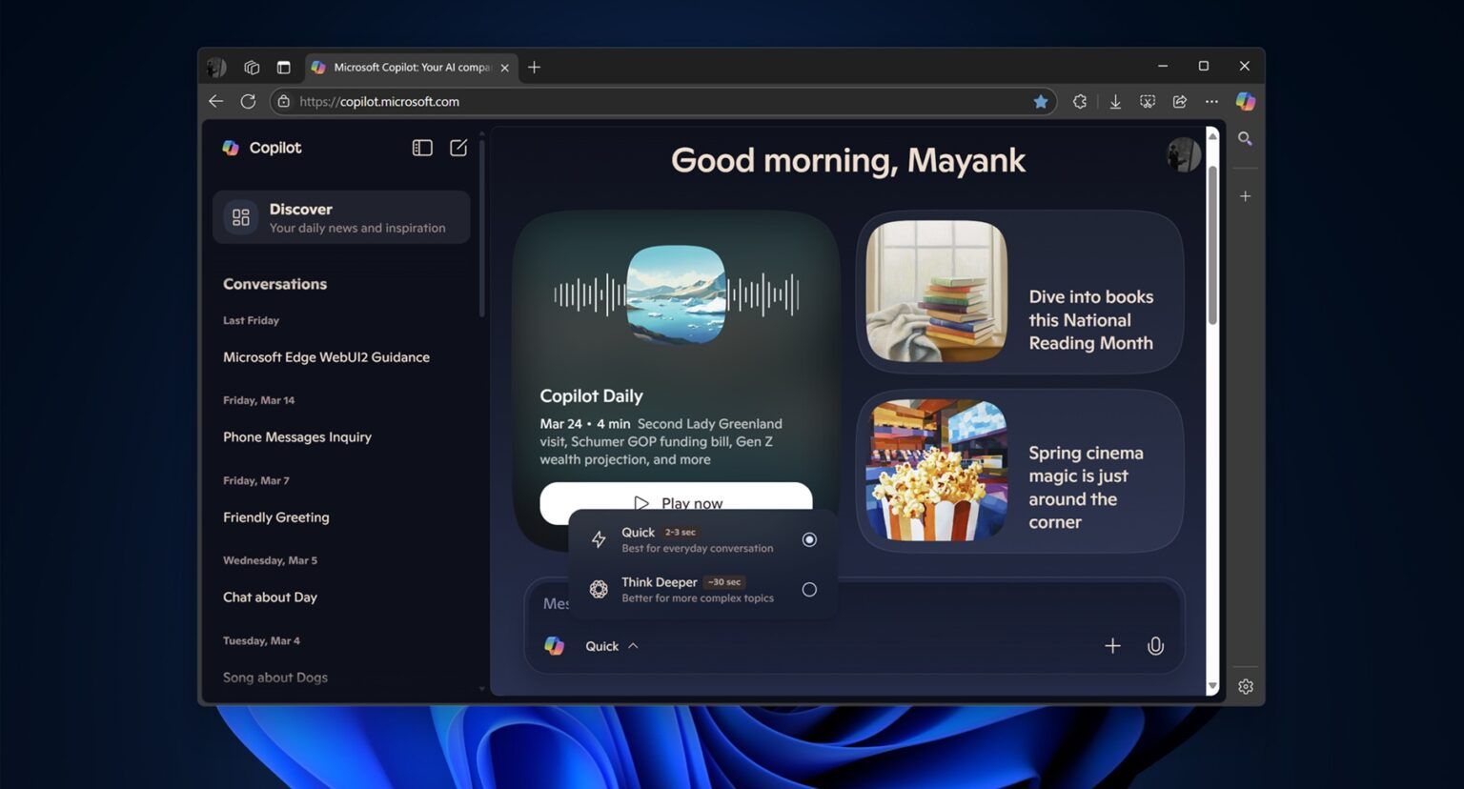Choose the Think Deeper menu entry
The height and width of the screenshot is (789, 1464).
coord(702,590)
